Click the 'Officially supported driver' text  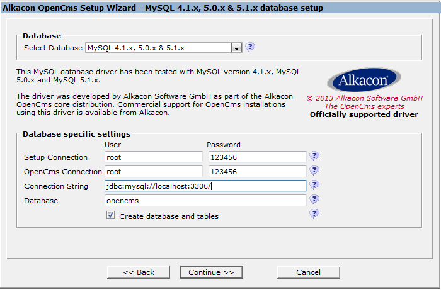tap(364, 114)
